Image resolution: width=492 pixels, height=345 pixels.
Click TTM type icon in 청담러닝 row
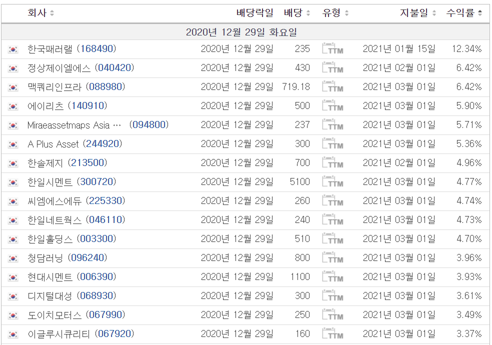[x=332, y=258]
